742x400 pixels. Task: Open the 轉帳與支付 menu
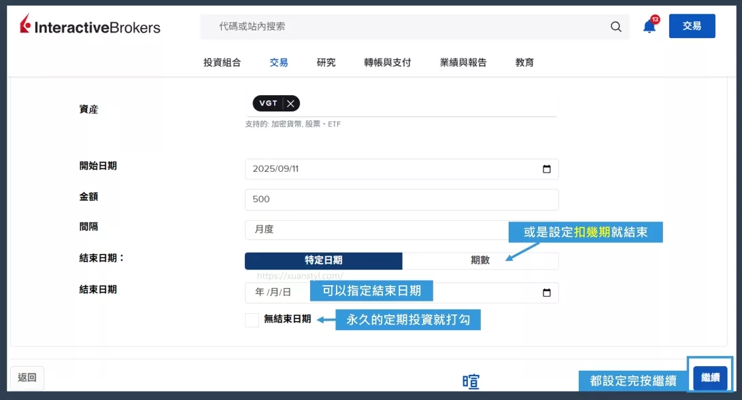click(x=388, y=62)
